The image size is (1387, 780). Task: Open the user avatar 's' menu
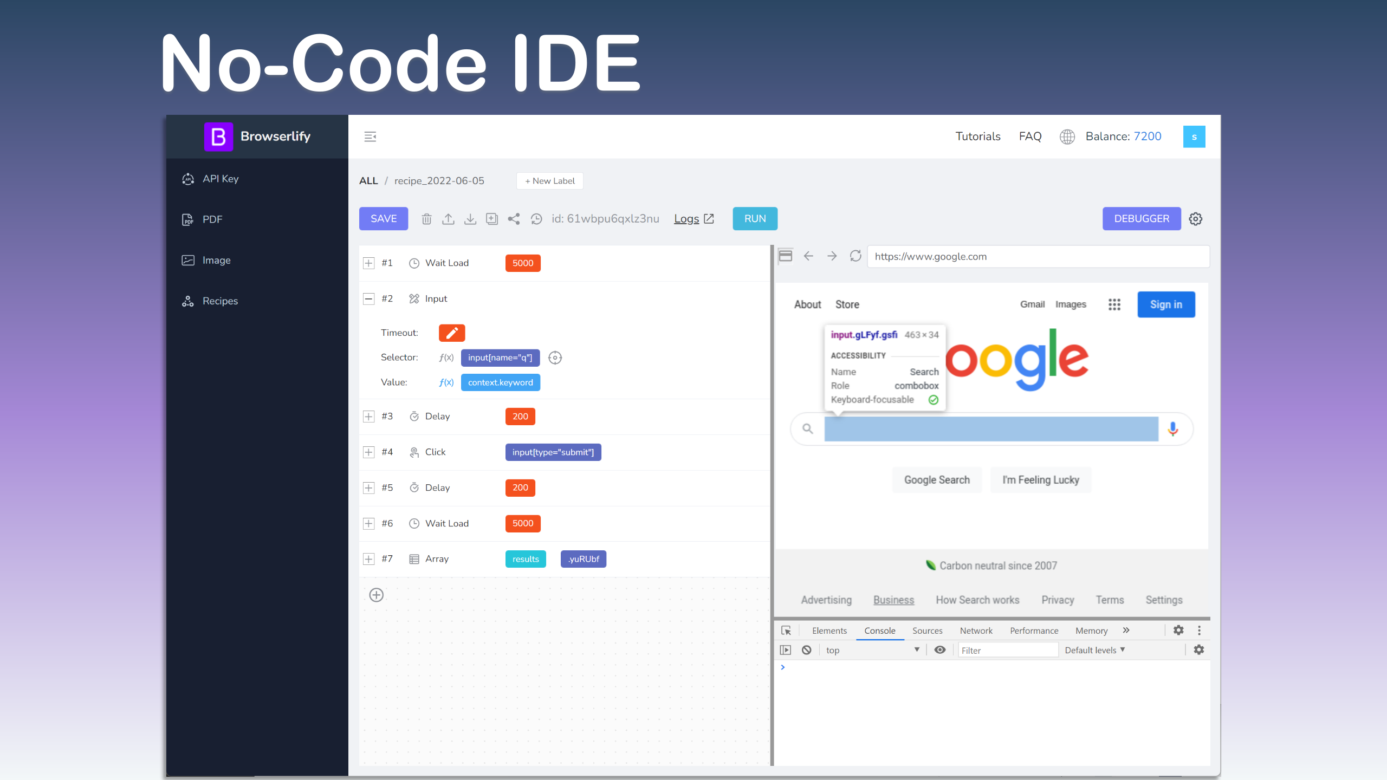tap(1194, 136)
